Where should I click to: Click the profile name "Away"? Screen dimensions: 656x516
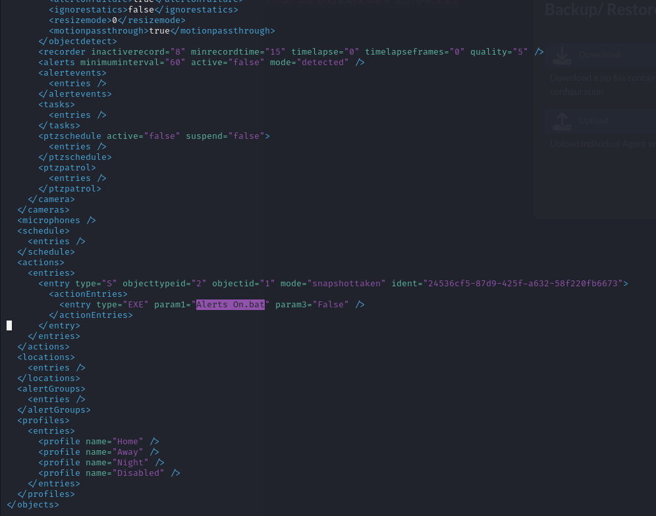click(128, 452)
